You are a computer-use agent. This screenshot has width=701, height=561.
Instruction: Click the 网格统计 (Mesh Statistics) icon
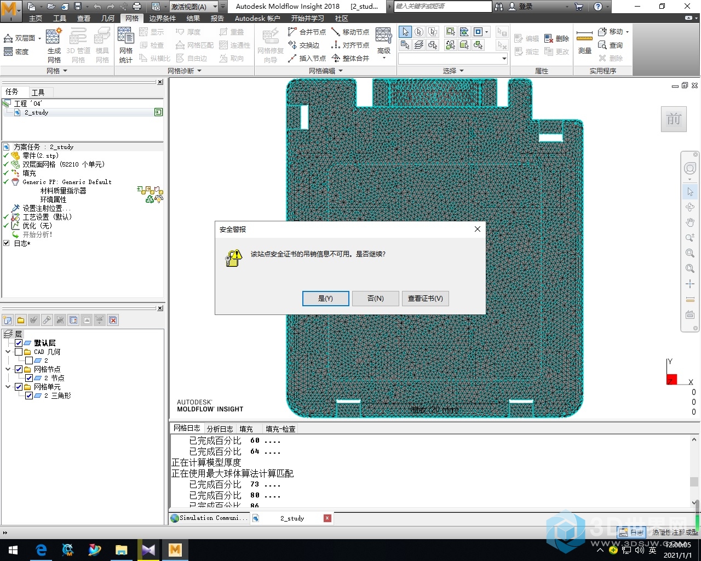click(x=126, y=45)
